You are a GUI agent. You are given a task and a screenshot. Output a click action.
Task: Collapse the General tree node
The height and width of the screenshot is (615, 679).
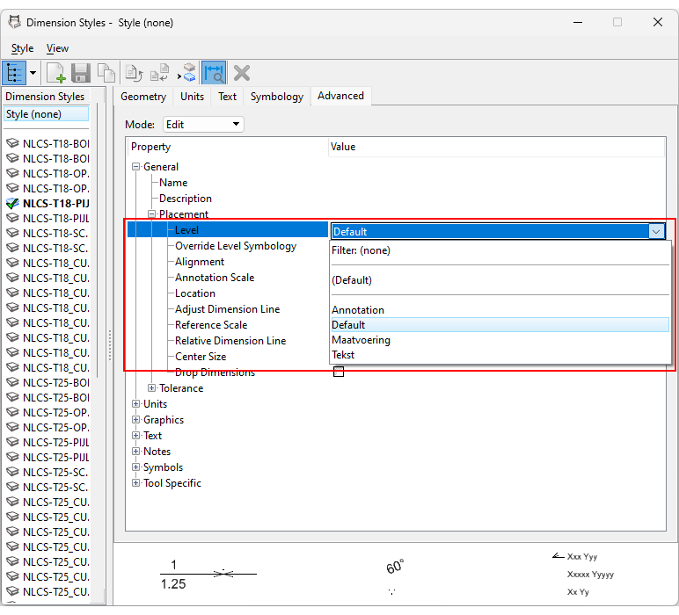tap(136, 167)
